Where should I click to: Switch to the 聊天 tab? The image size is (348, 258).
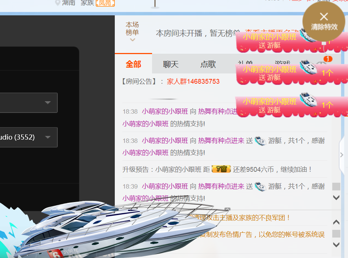pos(171,64)
